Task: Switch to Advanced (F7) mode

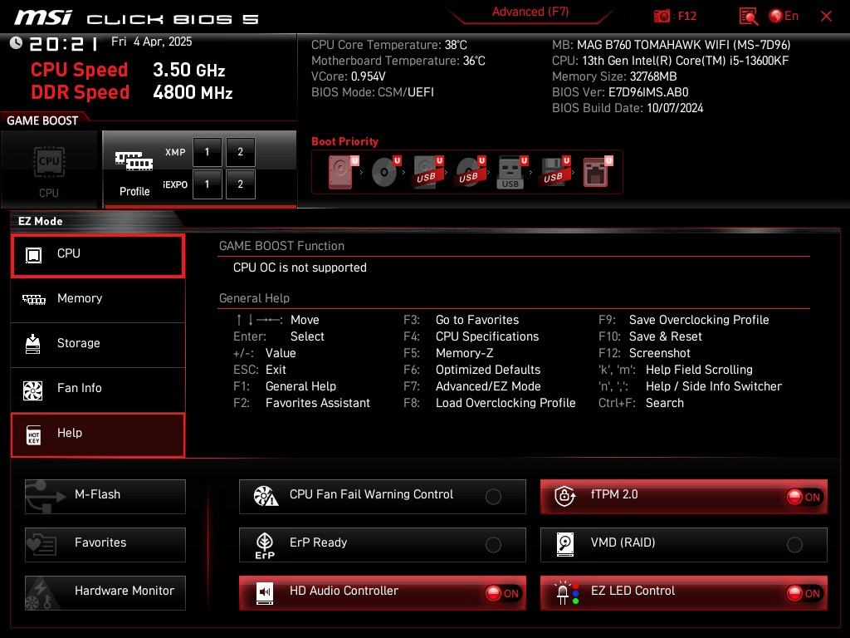Action: point(530,12)
